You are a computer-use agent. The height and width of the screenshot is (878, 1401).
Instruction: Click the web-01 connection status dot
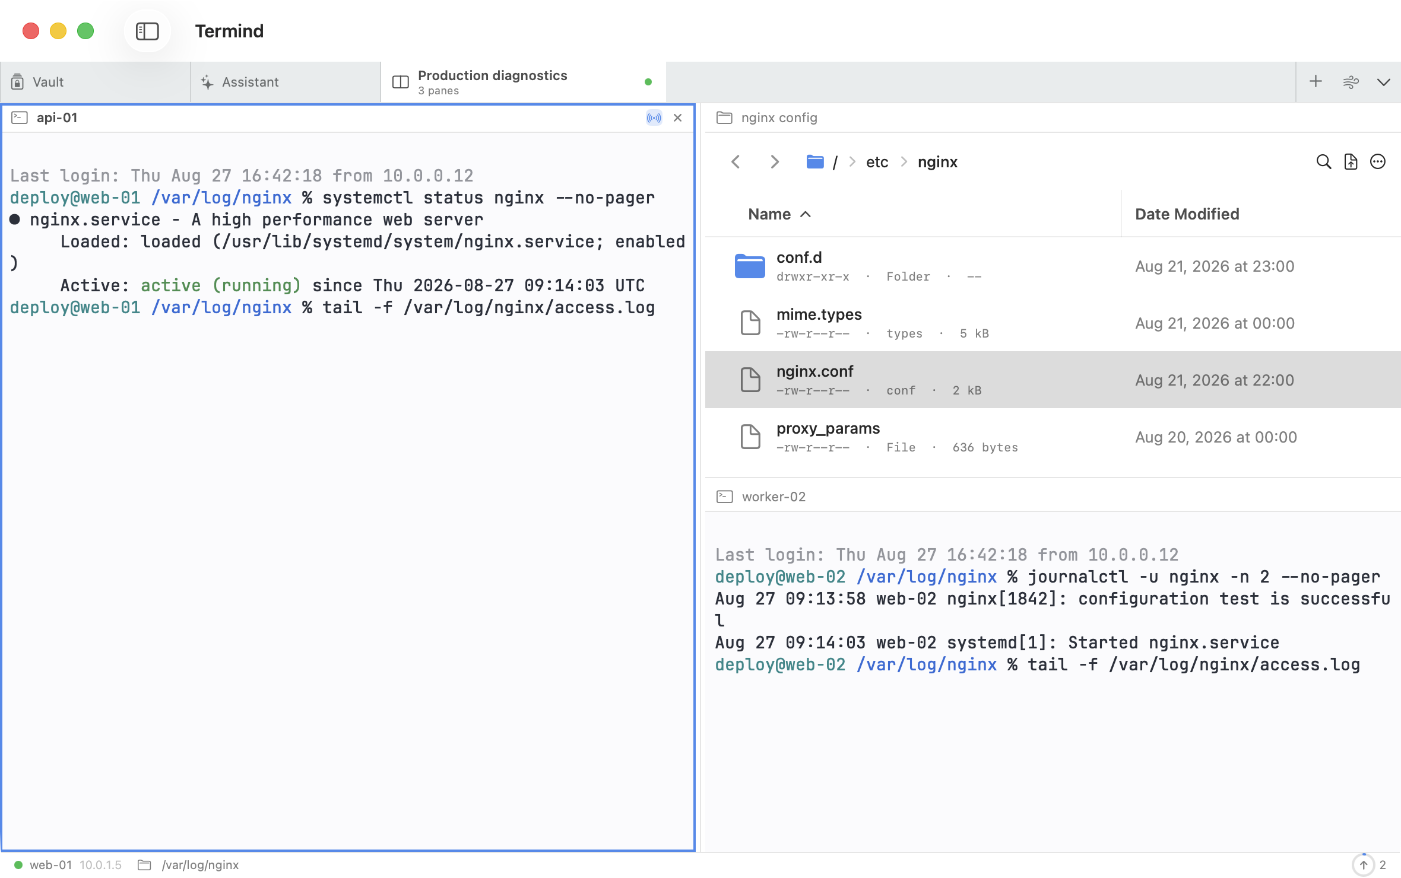click(x=18, y=865)
